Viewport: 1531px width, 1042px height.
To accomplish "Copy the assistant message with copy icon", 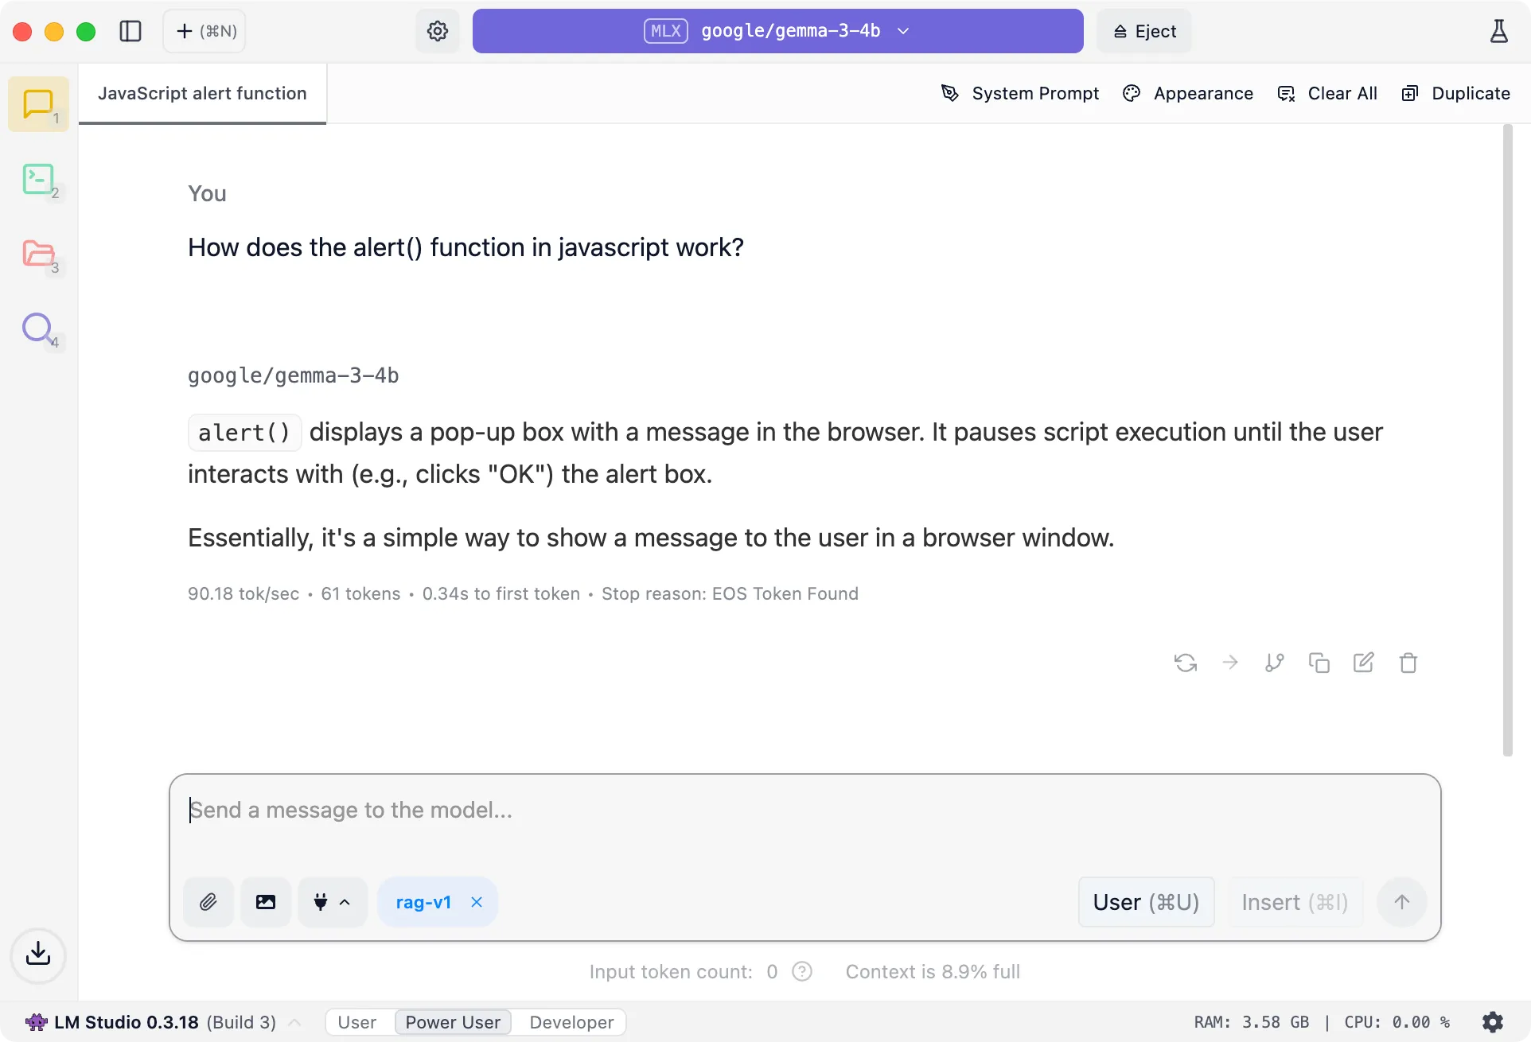I will (1319, 663).
